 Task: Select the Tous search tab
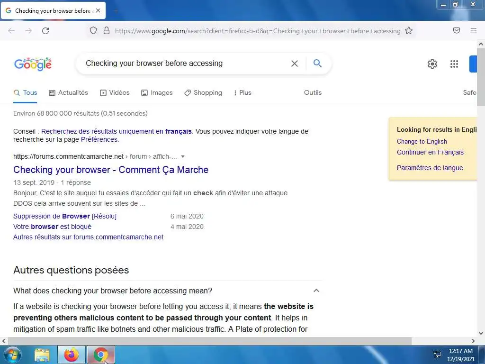pos(25,92)
